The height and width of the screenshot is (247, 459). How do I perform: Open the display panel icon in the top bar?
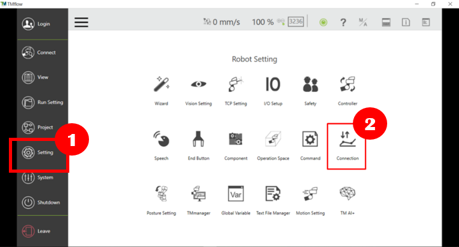click(x=386, y=22)
